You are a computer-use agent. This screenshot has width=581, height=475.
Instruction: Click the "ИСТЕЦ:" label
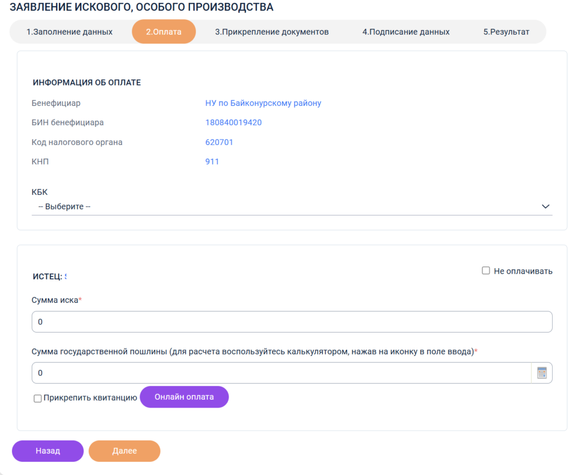tap(48, 277)
